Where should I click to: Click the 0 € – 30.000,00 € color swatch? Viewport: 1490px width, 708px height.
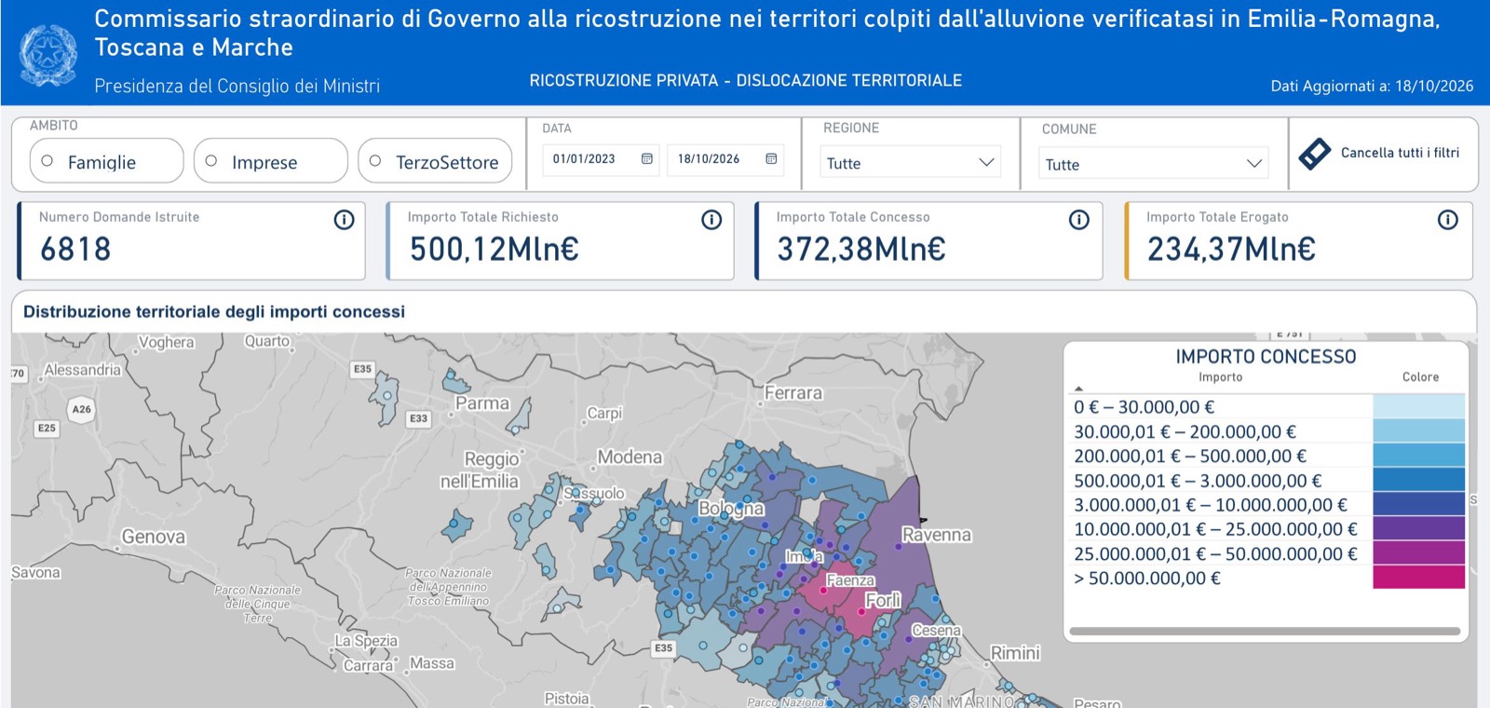pyautogui.click(x=1418, y=406)
